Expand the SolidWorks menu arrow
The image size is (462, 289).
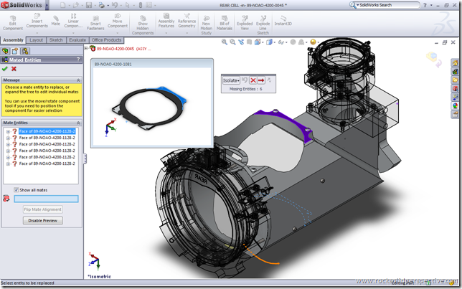pos(47,5)
